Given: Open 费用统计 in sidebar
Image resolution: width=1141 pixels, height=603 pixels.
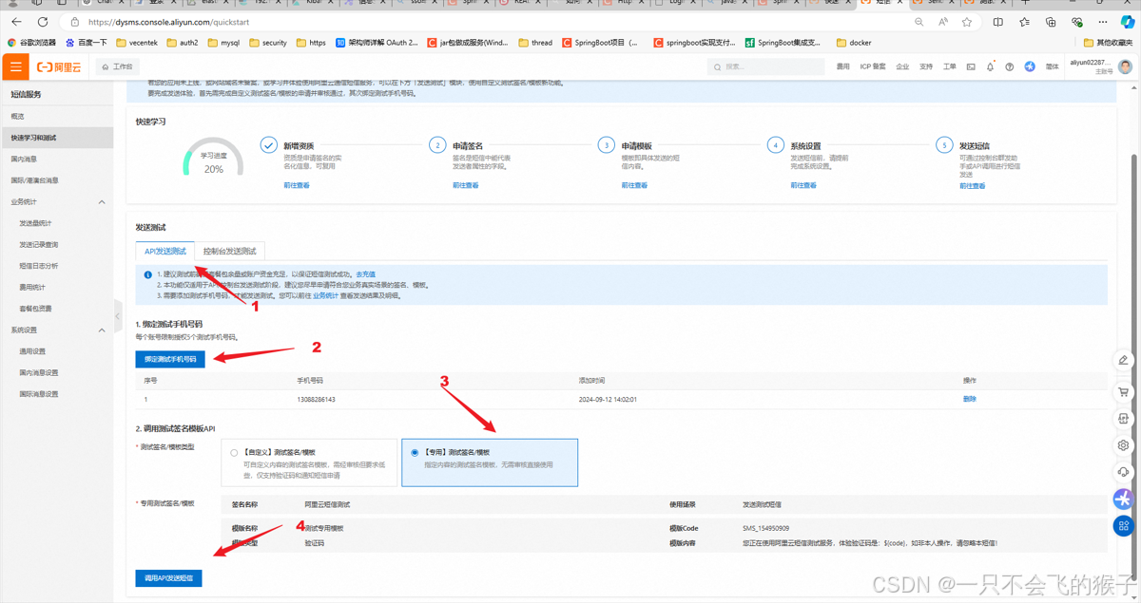Looking at the screenshot, I should 32,287.
